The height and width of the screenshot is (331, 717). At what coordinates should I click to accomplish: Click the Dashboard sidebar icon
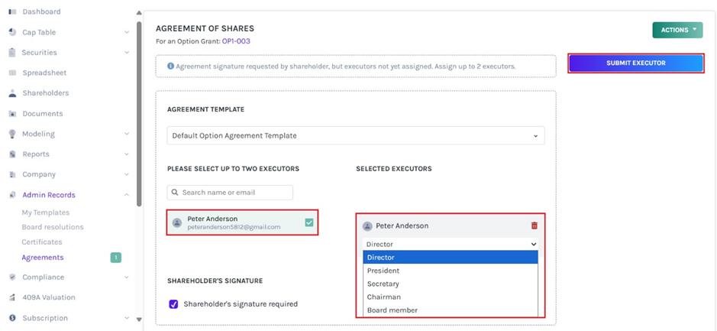(12, 11)
